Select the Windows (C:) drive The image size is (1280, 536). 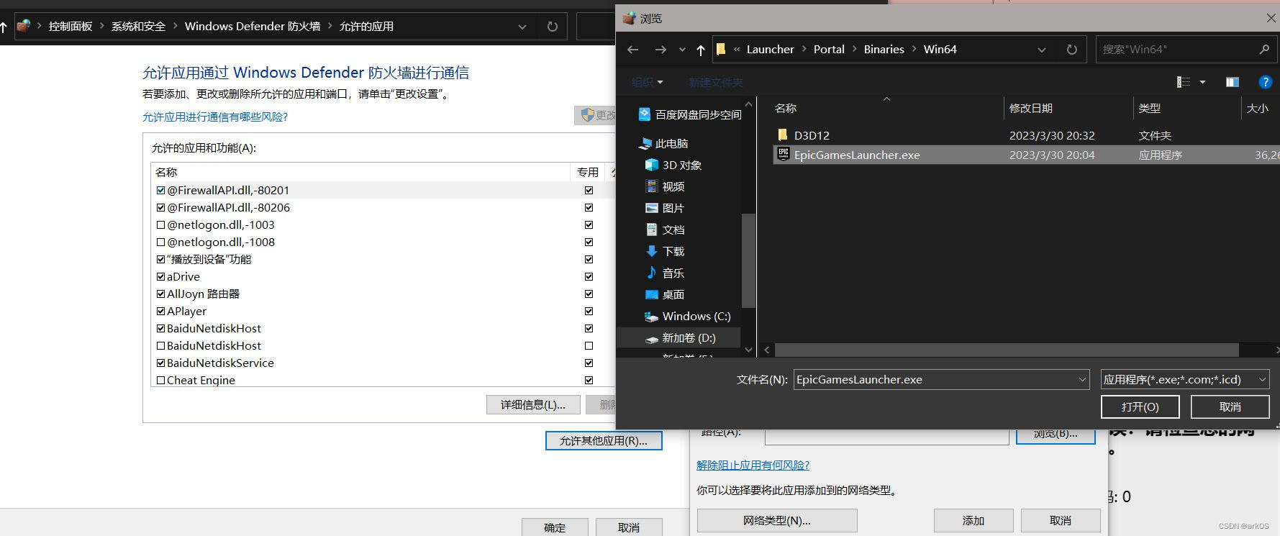(x=688, y=316)
